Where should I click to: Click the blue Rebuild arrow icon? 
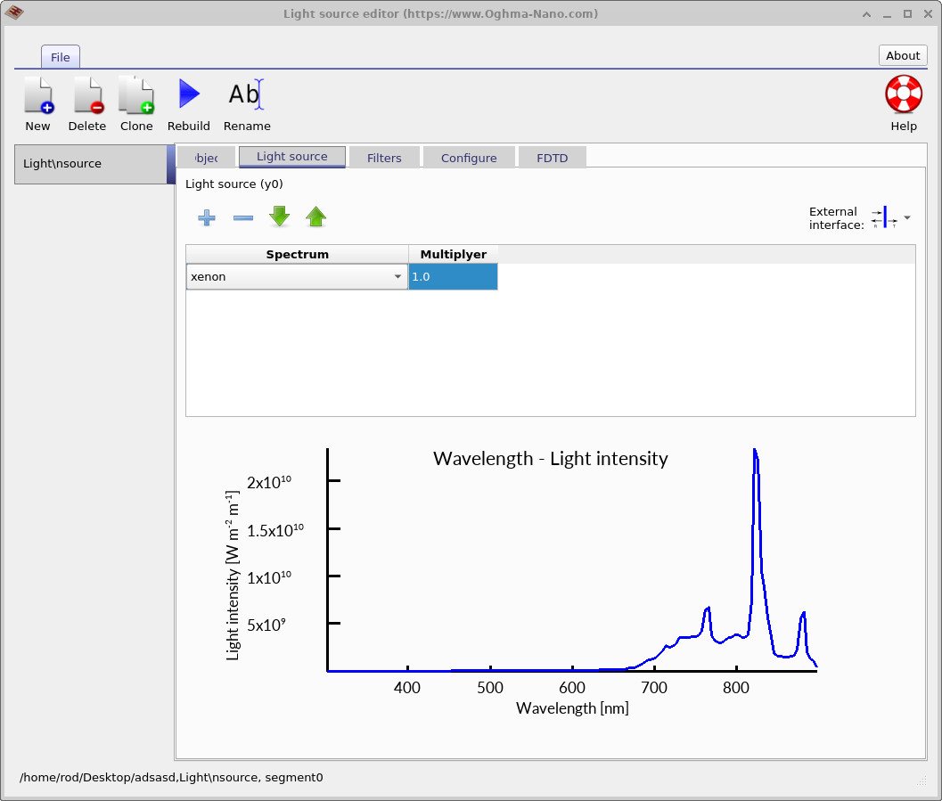coord(189,94)
